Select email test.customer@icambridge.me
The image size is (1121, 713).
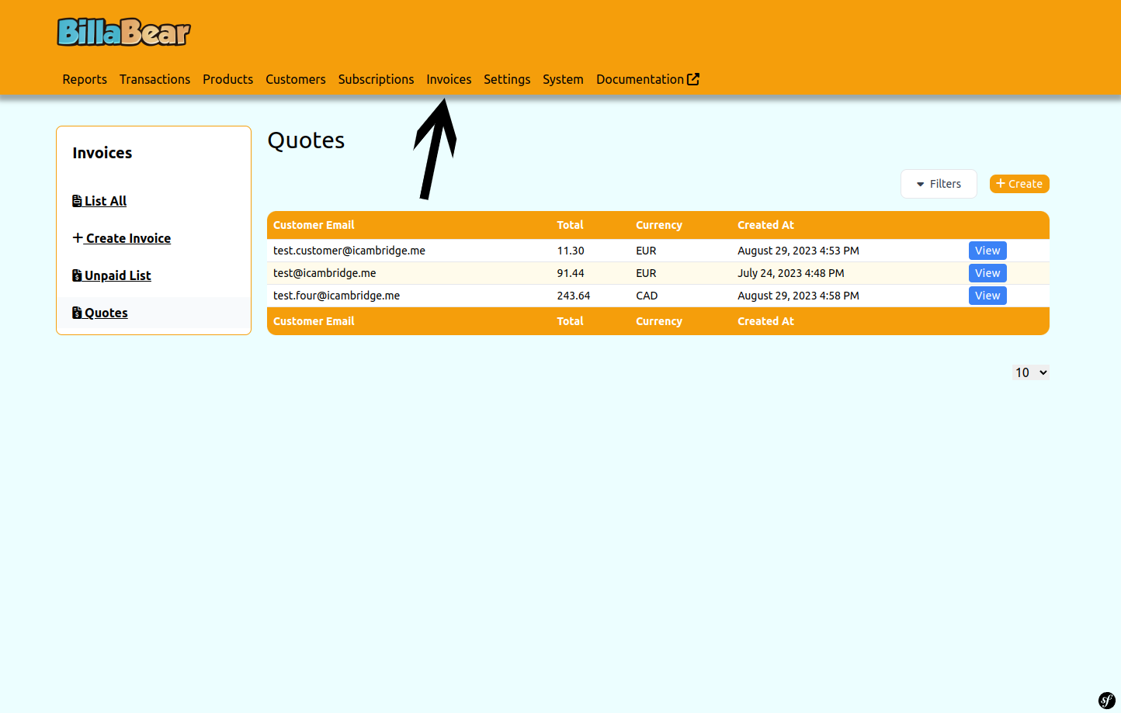349,251
